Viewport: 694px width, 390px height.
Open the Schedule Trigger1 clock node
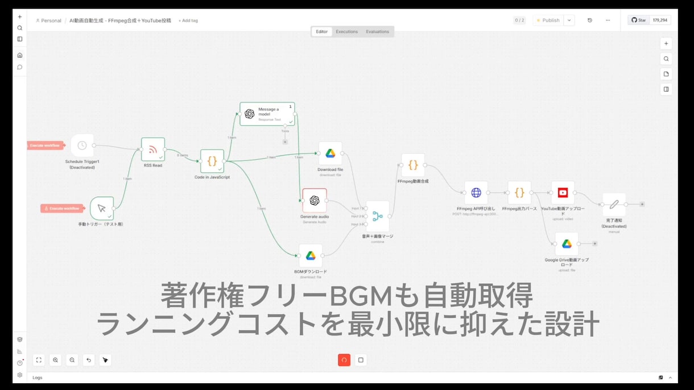(x=82, y=146)
